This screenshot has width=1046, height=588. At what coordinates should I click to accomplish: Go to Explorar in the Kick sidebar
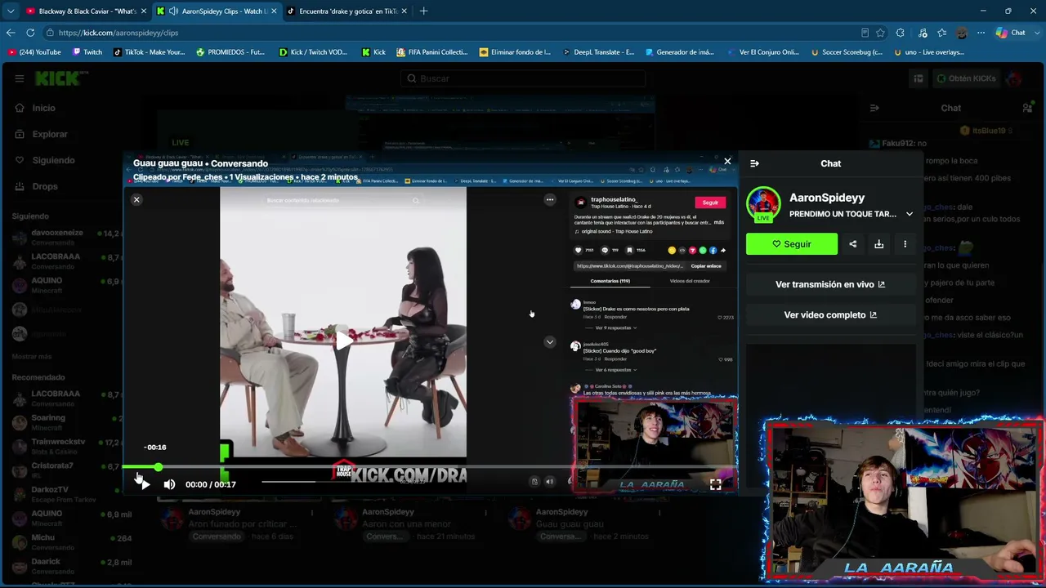(49, 134)
